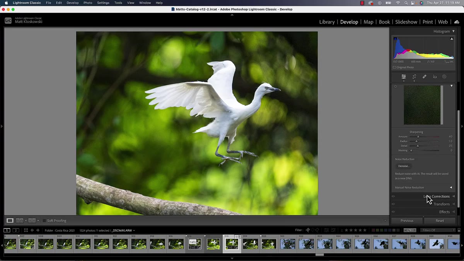Click the filter lock switch icon
464x261 pixels.
pyautogui.click(x=458, y=230)
